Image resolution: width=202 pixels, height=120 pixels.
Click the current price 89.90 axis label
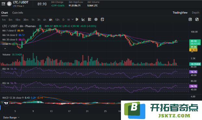pos(195,42)
